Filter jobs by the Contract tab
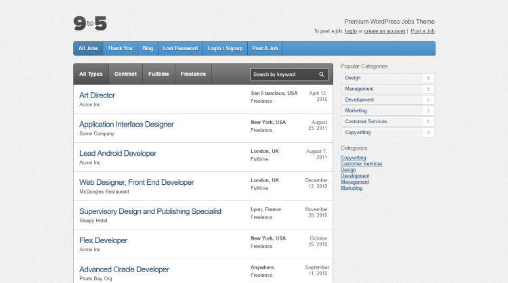 point(125,74)
